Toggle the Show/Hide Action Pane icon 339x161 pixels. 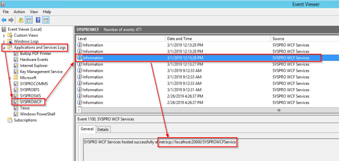[46, 20]
